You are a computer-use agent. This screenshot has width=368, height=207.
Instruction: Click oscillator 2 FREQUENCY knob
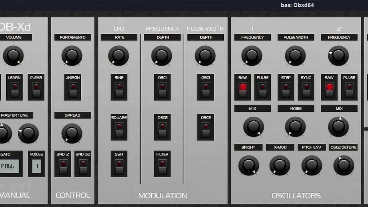[x=338, y=55]
